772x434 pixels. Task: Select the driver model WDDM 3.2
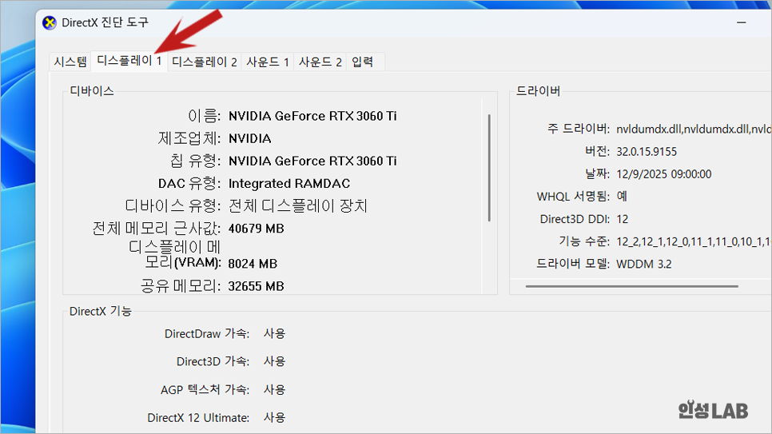tap(644, 264)
